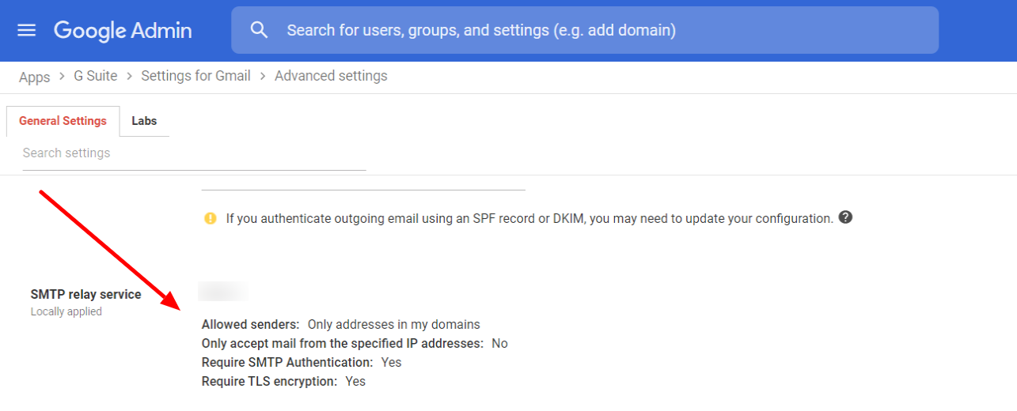This screenshot has height=411, width=1017.
Task: Go to Apps breadcrumb link
Action: (34, 77)
